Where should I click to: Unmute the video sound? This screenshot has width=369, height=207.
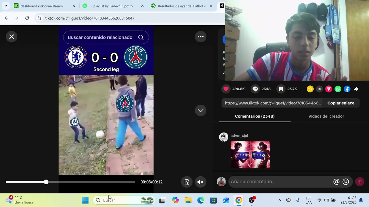[201, 182]
